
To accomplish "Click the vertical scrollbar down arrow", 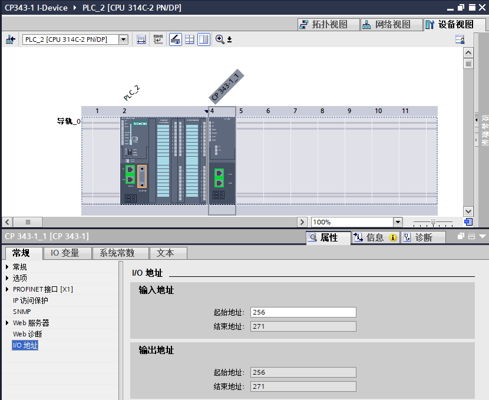I will 468,211.
